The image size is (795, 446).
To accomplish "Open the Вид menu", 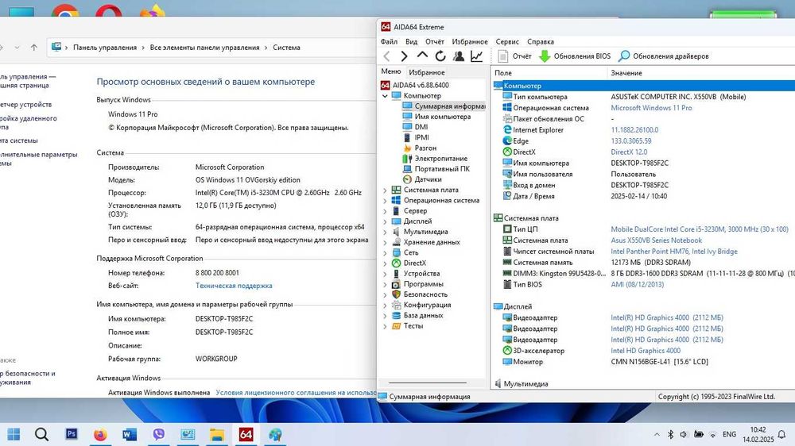I will point(411,41).
